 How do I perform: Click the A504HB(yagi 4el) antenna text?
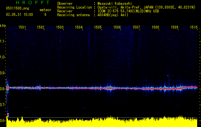click(113, 15)
